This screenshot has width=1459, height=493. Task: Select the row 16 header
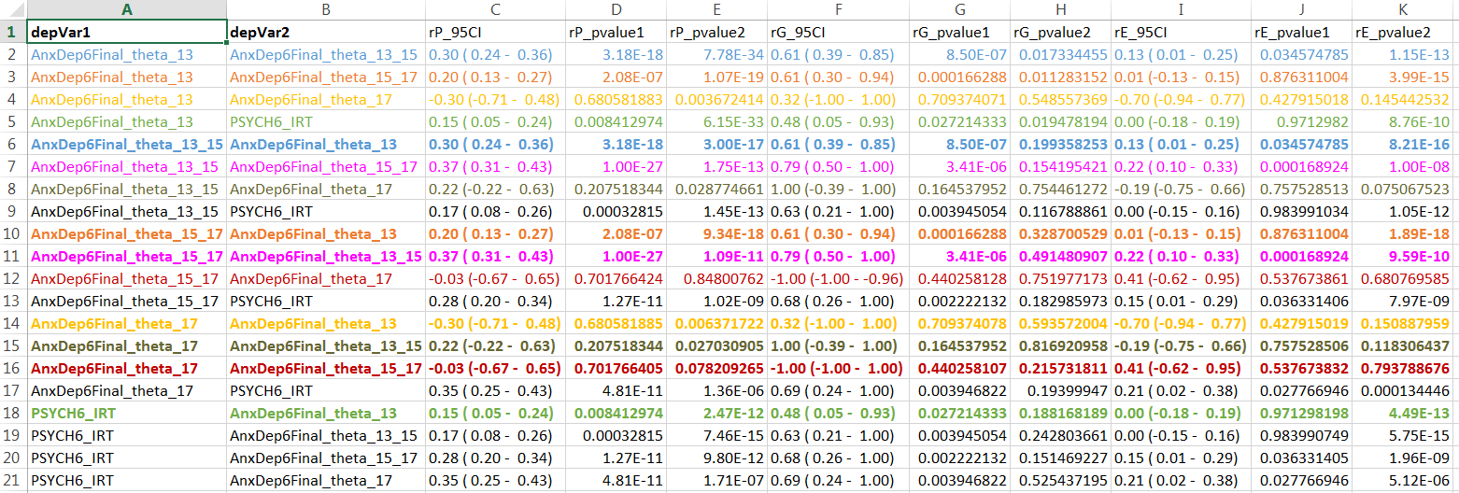(x=13, y=369)
